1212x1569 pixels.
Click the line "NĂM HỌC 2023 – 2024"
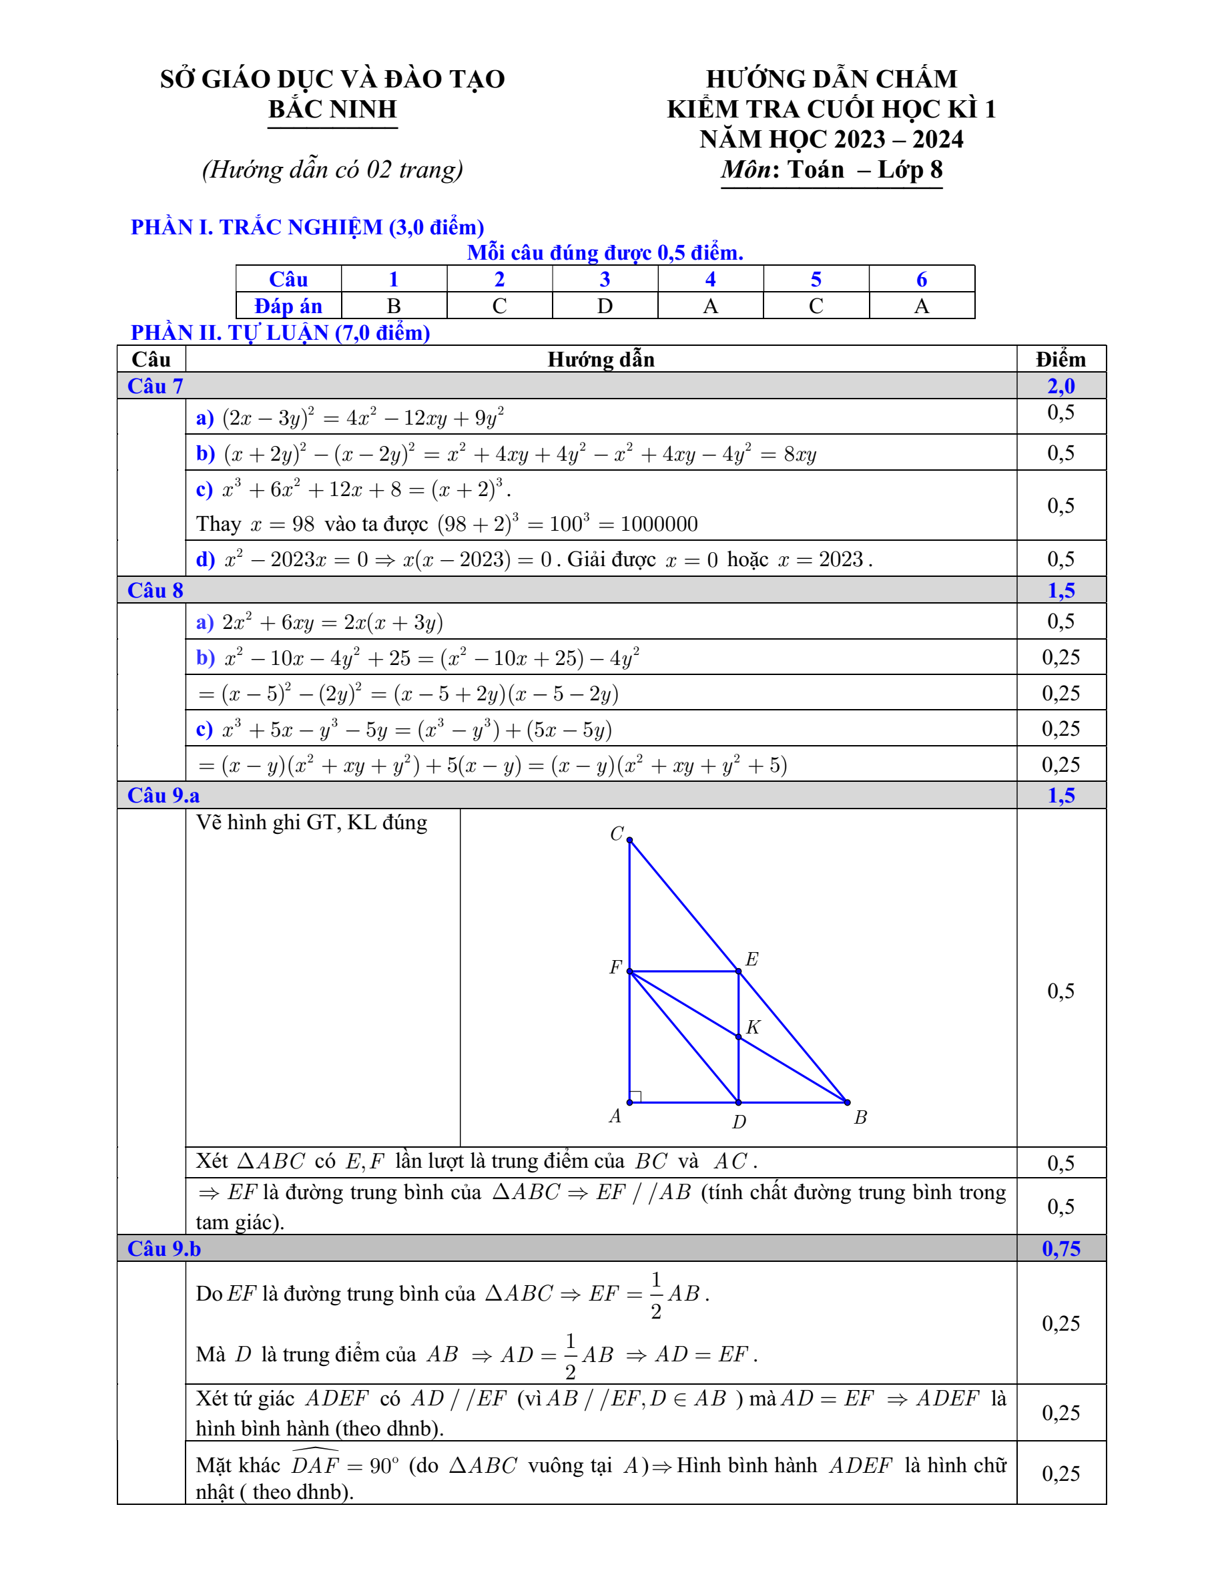[832, 140]
